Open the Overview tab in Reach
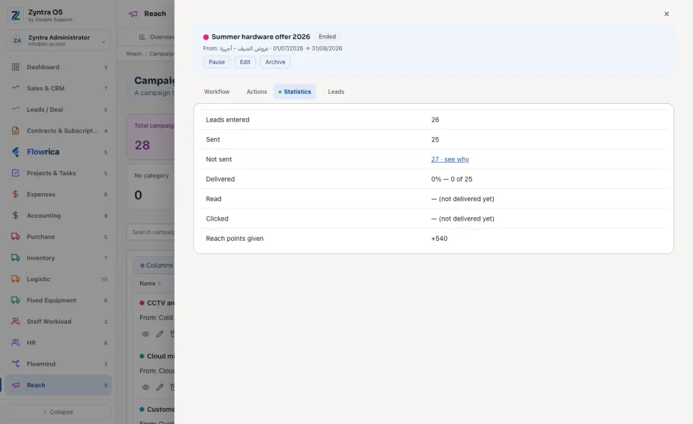This screenshot has height=424, width=693. 156,37
